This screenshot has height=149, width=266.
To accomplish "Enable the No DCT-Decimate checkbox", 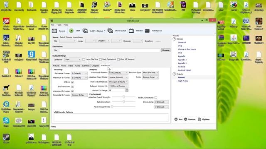I will [x=156, y=98].
